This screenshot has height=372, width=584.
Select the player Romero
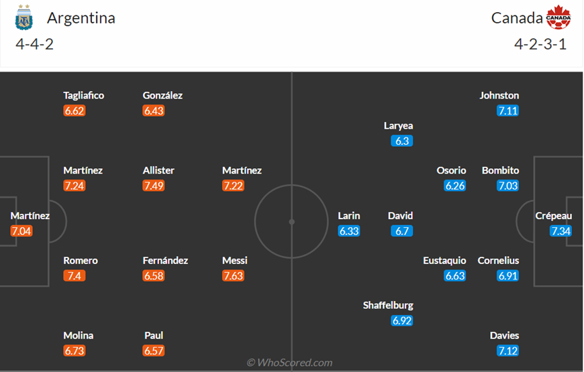click(81, 260)
